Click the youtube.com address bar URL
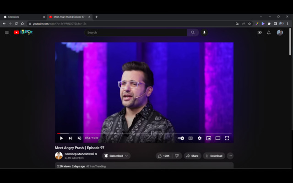293x183 pixels. coord(60,24)
